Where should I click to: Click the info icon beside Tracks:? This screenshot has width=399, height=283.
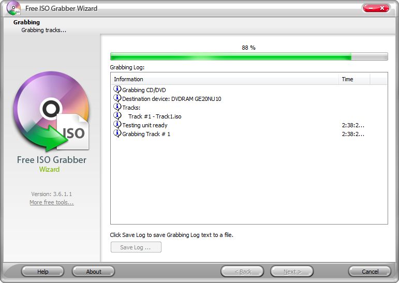pyautogui.click(x=117, y=107)
